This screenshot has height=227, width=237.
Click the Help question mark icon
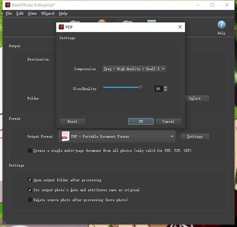222,25
